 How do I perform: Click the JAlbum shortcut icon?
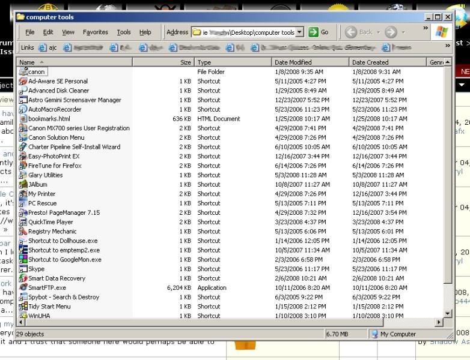(23, 184)
